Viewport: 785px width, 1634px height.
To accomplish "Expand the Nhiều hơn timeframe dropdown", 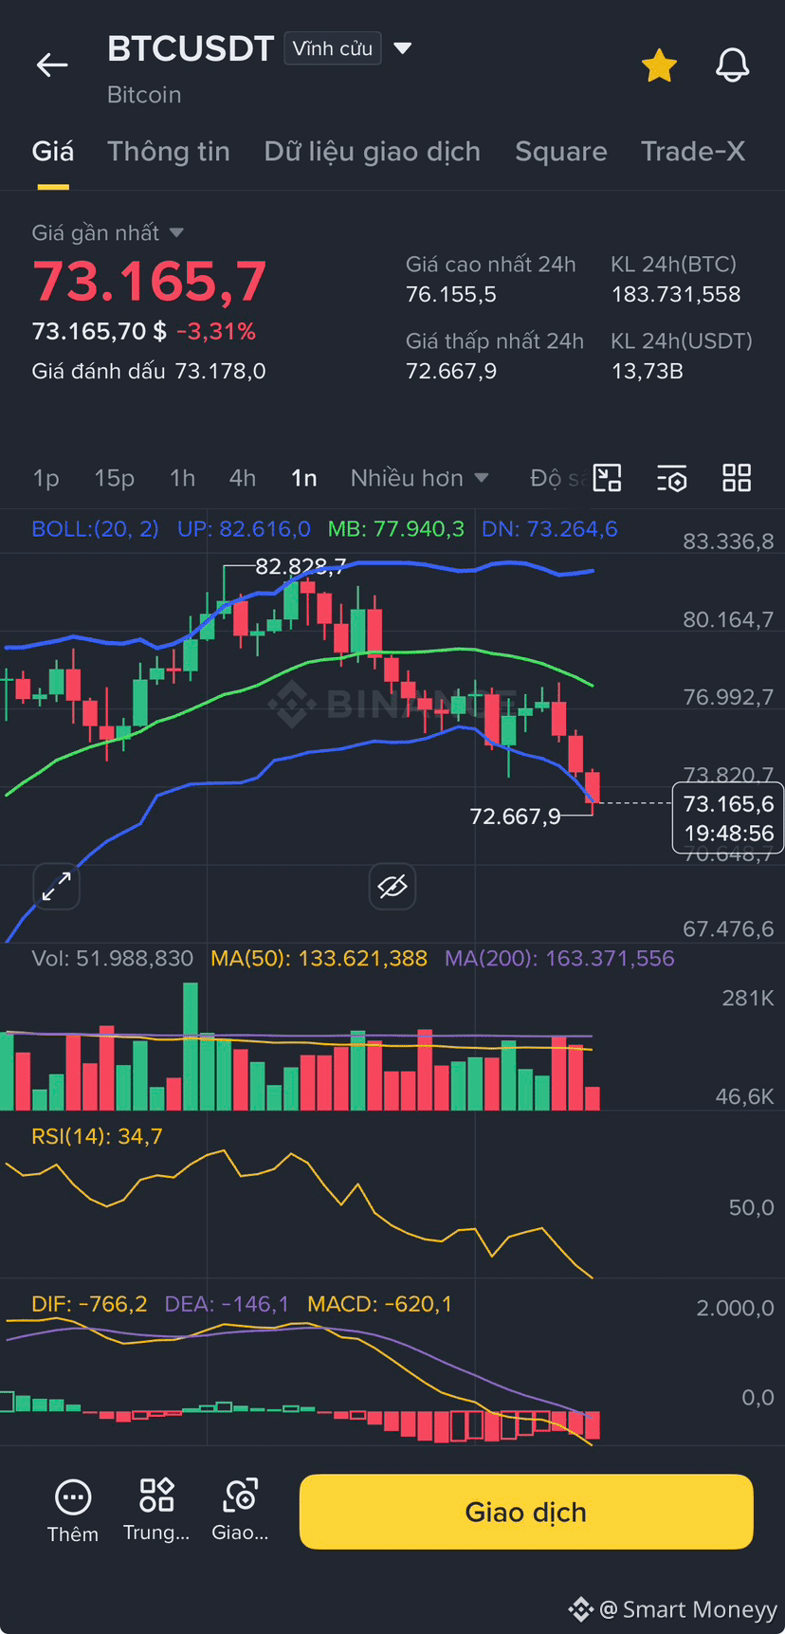I will [x=420, y=478].
